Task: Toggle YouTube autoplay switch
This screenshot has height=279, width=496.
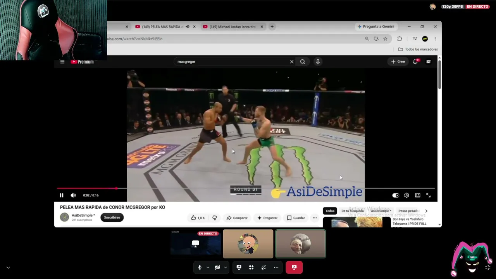Action: (395, 195)
